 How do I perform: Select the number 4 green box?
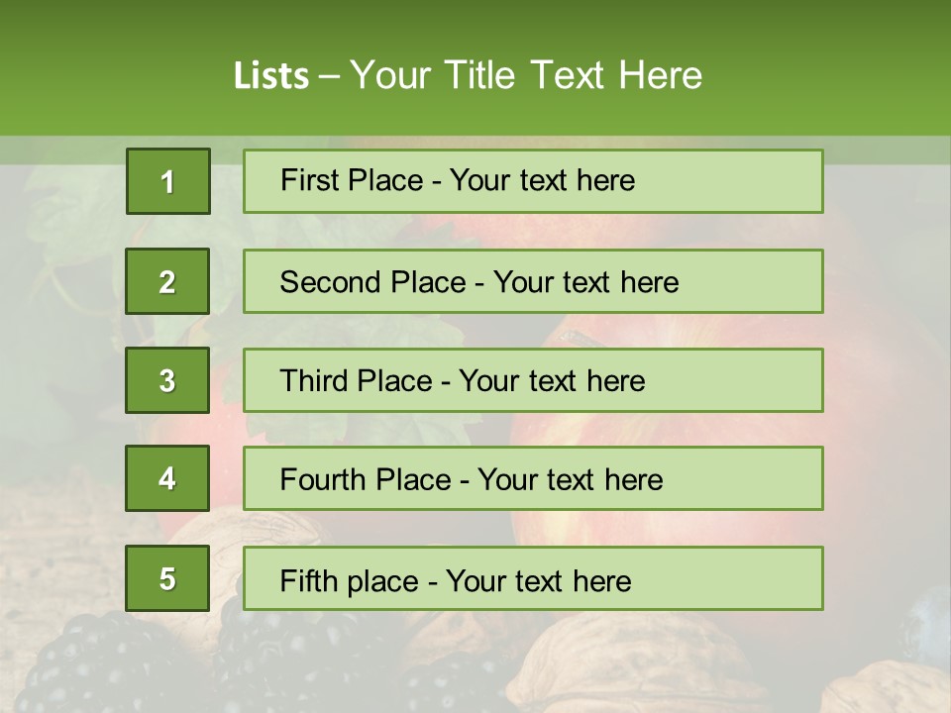point(167,478)
